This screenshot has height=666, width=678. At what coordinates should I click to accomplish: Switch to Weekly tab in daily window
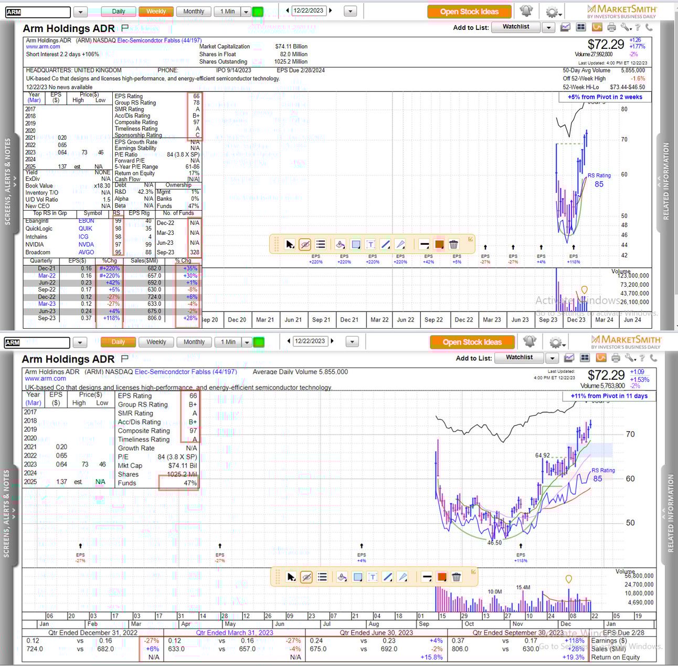pos(156,342)
